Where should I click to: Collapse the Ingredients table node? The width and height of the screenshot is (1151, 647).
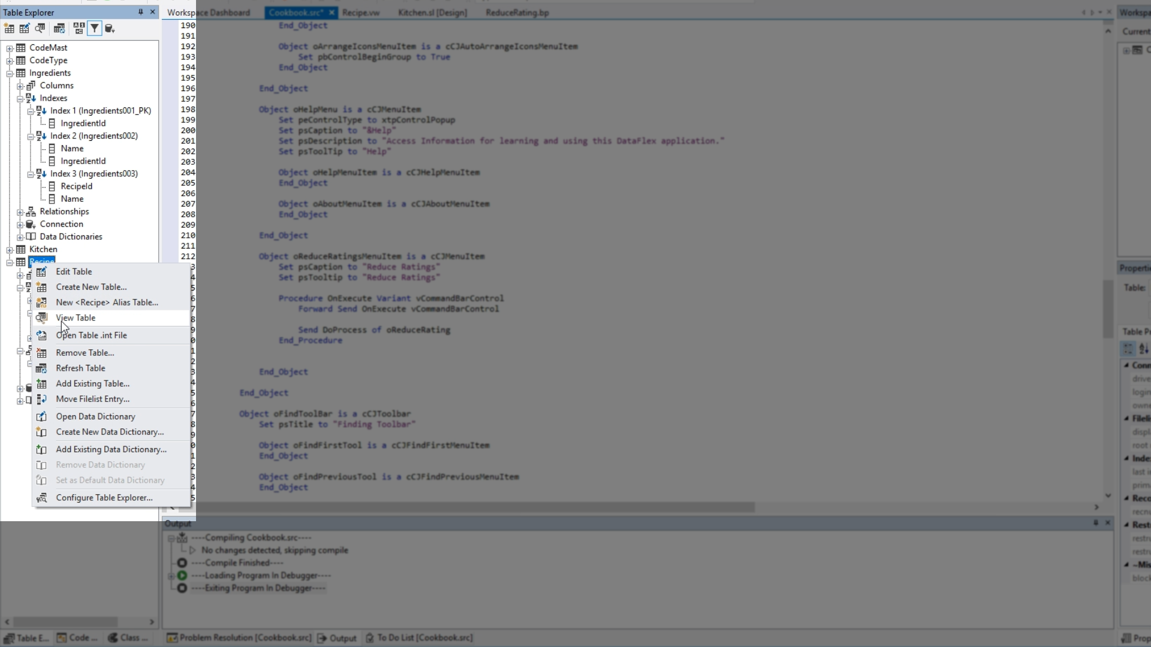pyautogui.click(x=10, y=73)
